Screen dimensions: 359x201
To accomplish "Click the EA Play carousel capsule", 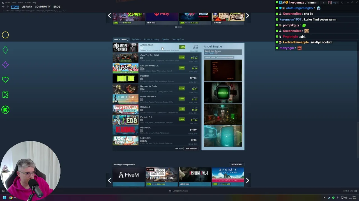I will point(162,18).
